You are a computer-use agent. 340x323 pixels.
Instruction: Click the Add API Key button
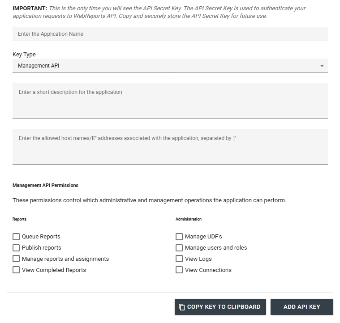[302, 307]
